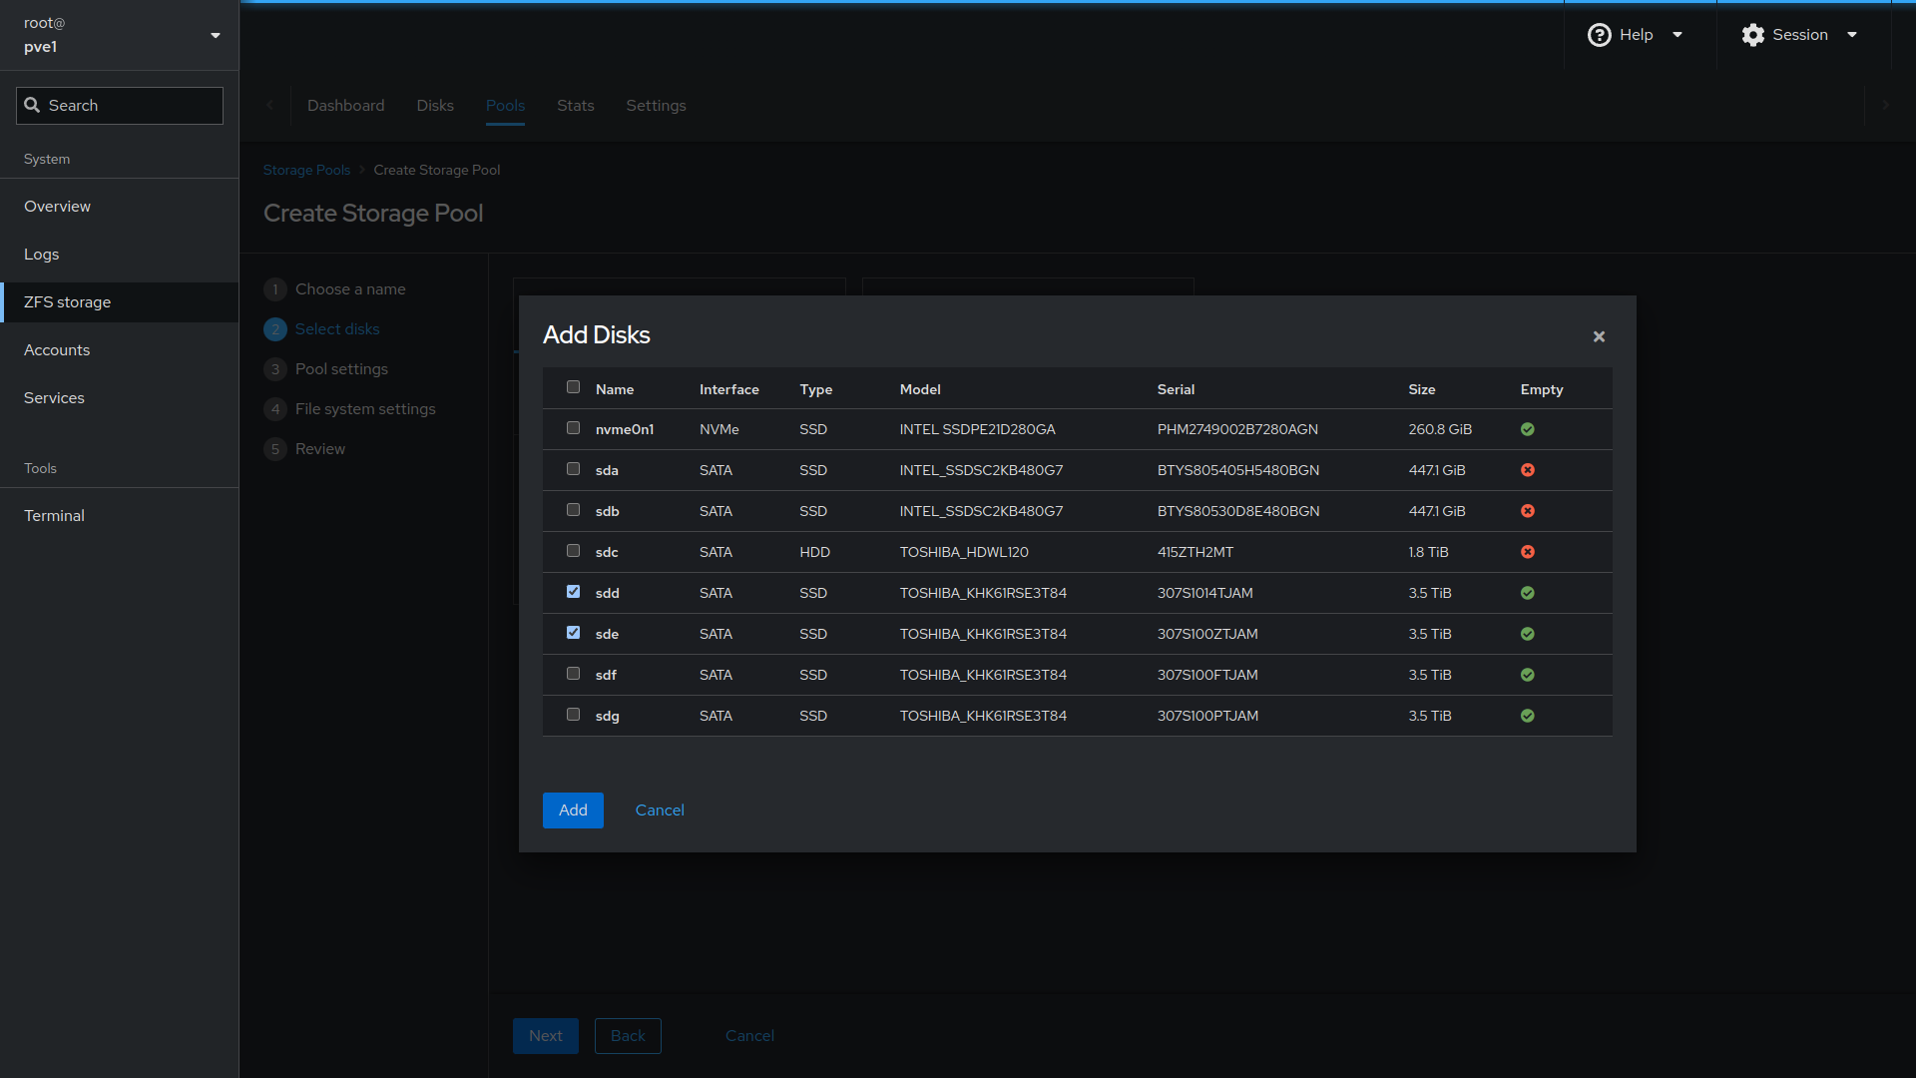Click red not-empty icon for sdb
Screen dimensions: 1916x1078
1527,511
